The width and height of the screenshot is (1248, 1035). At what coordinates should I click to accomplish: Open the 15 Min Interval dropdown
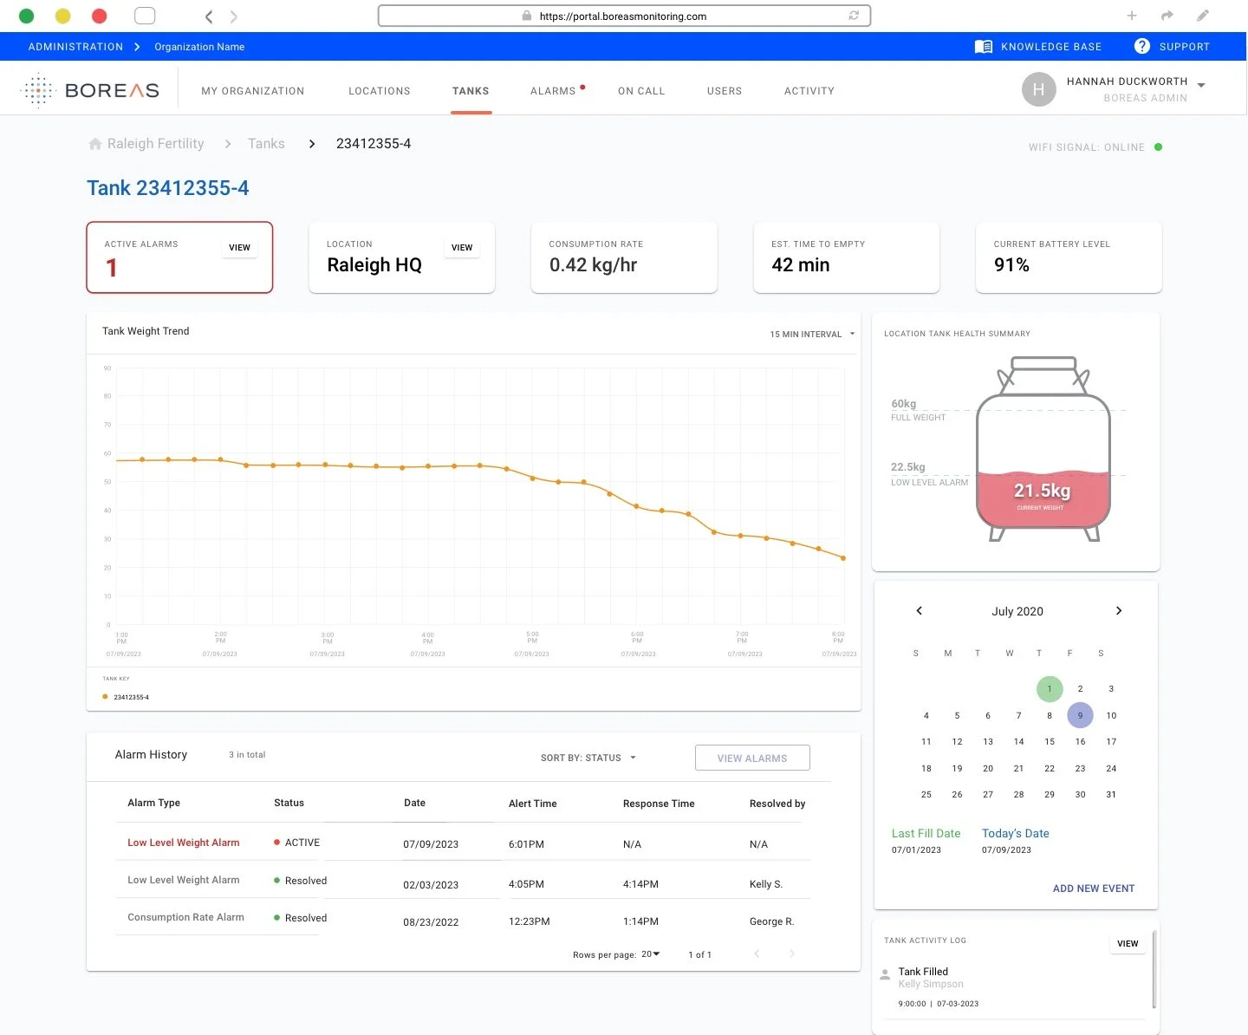[810, 334]
